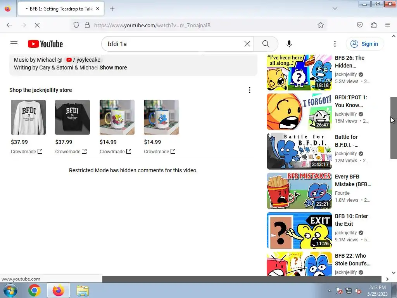The height and width of the screenshot is (298, 397).
Task: Click the magnifying glass search button
Action: [266, 44]
